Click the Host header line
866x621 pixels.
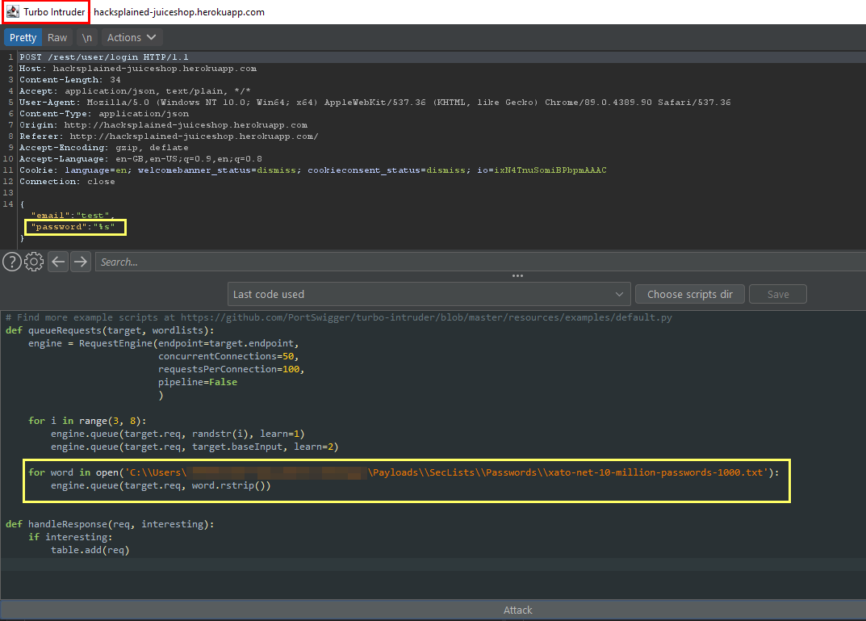[138, 69]
